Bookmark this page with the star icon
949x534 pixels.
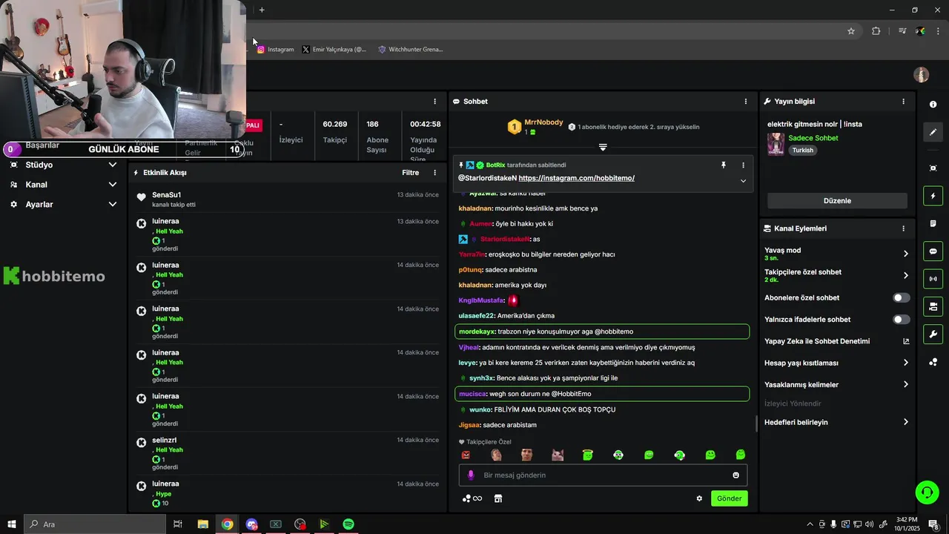pos(851,31)
